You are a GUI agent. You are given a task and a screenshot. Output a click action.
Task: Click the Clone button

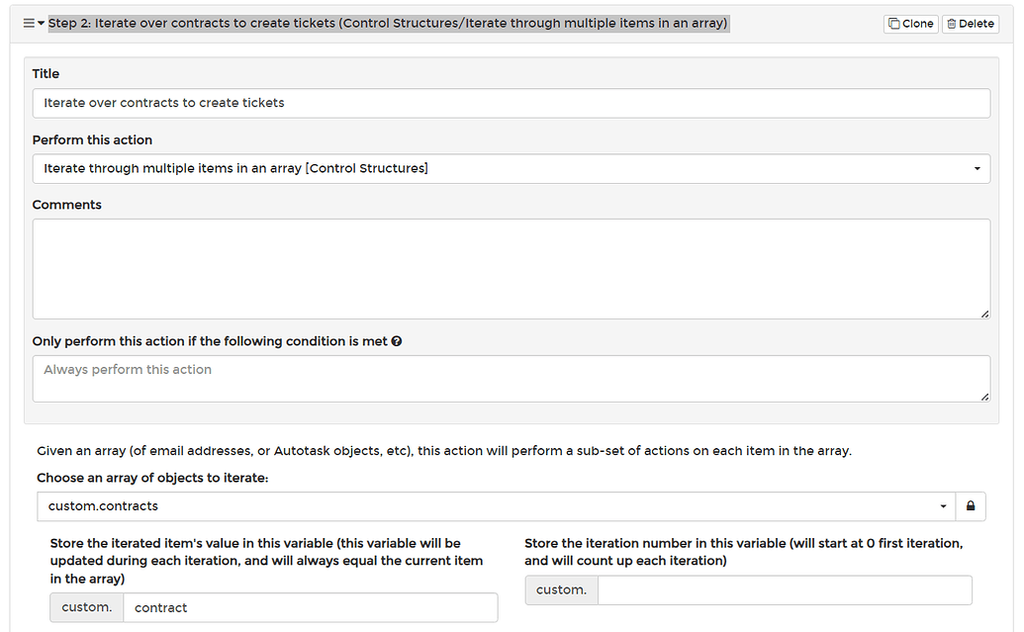tap(910, 23)
